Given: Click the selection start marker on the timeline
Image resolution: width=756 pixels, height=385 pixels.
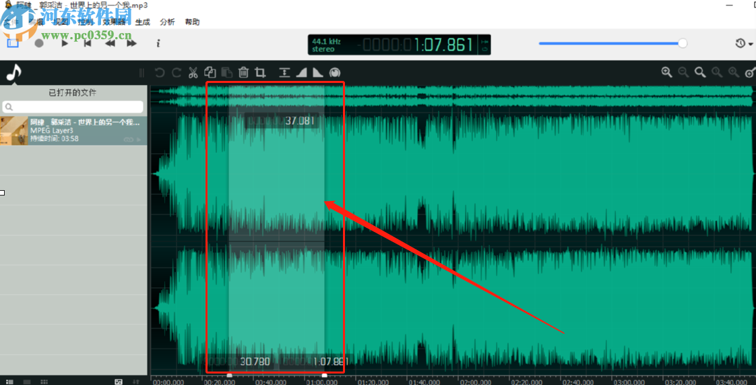Looking at the screenshot, I should click(230, 376).
